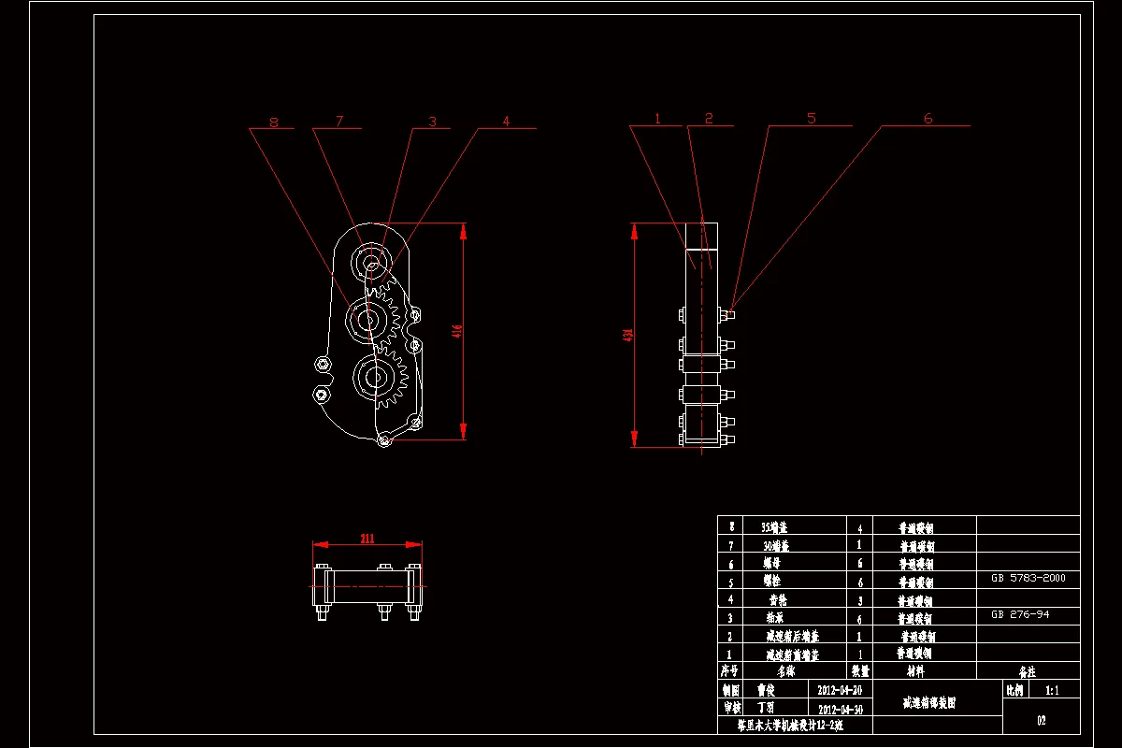This screenshot has width=1122, height=748.
Task: Click the red callout label 5 above the side view
Action: (812, 119)
